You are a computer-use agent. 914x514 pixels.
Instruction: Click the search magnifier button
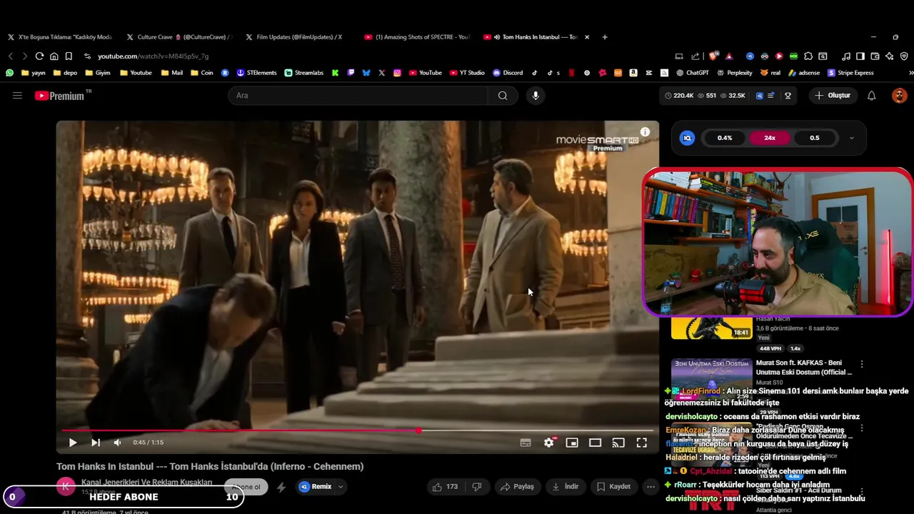tap(503, 95)
